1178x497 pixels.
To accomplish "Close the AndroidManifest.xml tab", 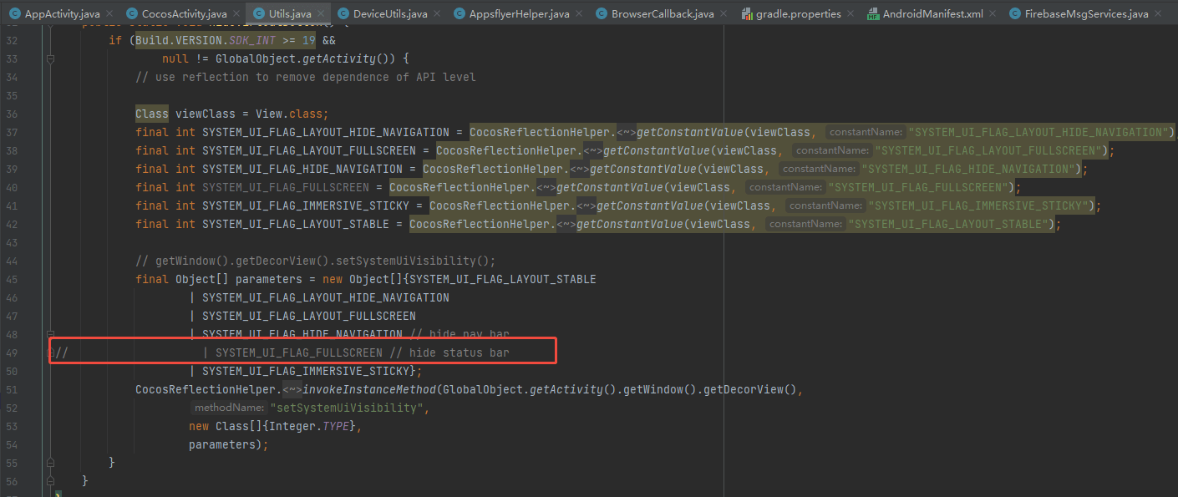I will tap(993, 14).
